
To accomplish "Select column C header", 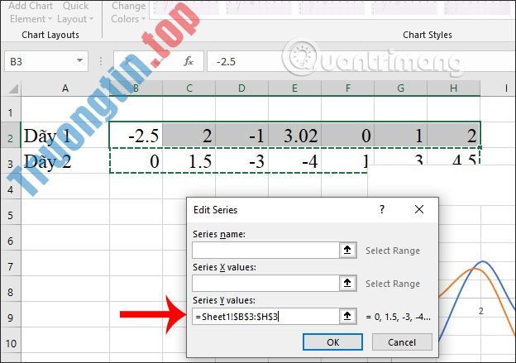I will [189, 88].
